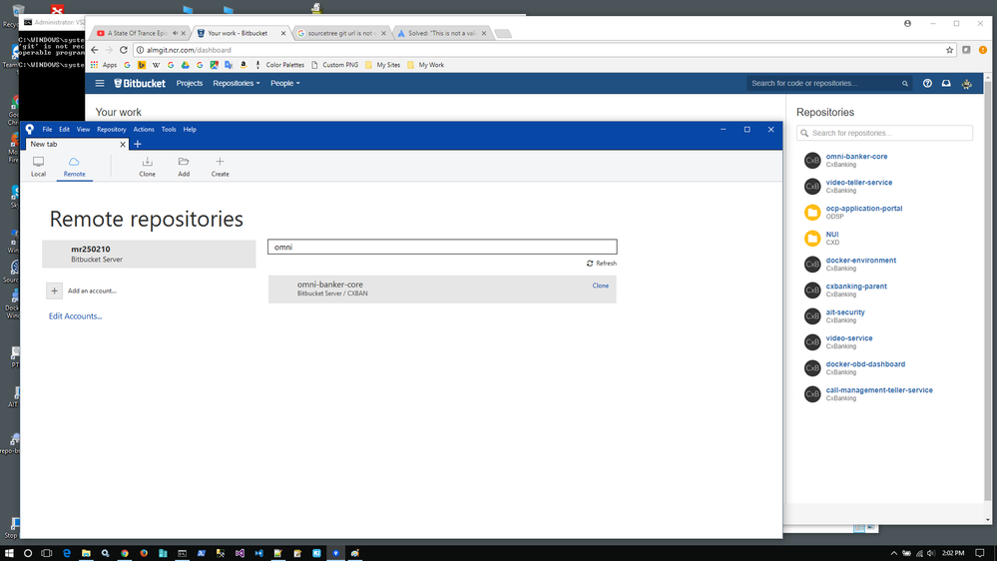This screenshot has width=997, height=561.
Task: Open 'My Work' bookmarks folder
Action: (x=425, y=65)
